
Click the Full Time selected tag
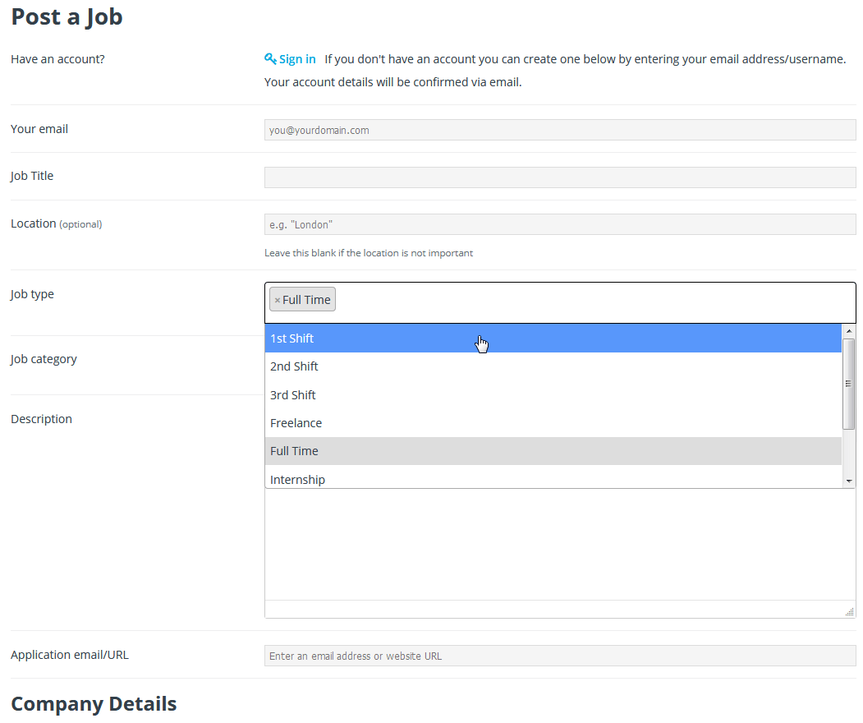coord(303,300)
